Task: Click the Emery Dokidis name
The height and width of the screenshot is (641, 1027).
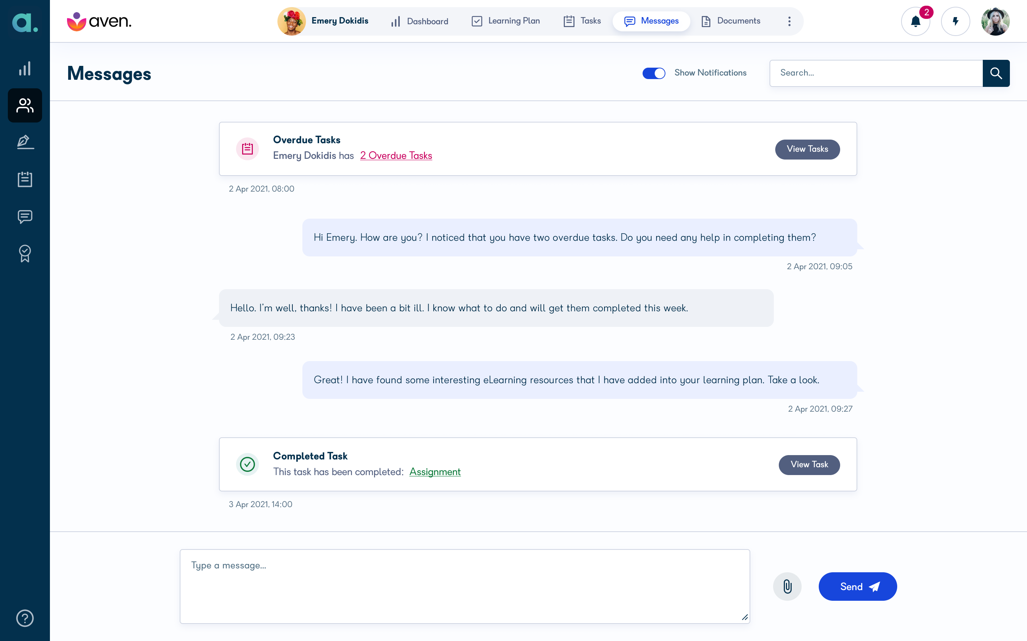Action: (340, 21)
